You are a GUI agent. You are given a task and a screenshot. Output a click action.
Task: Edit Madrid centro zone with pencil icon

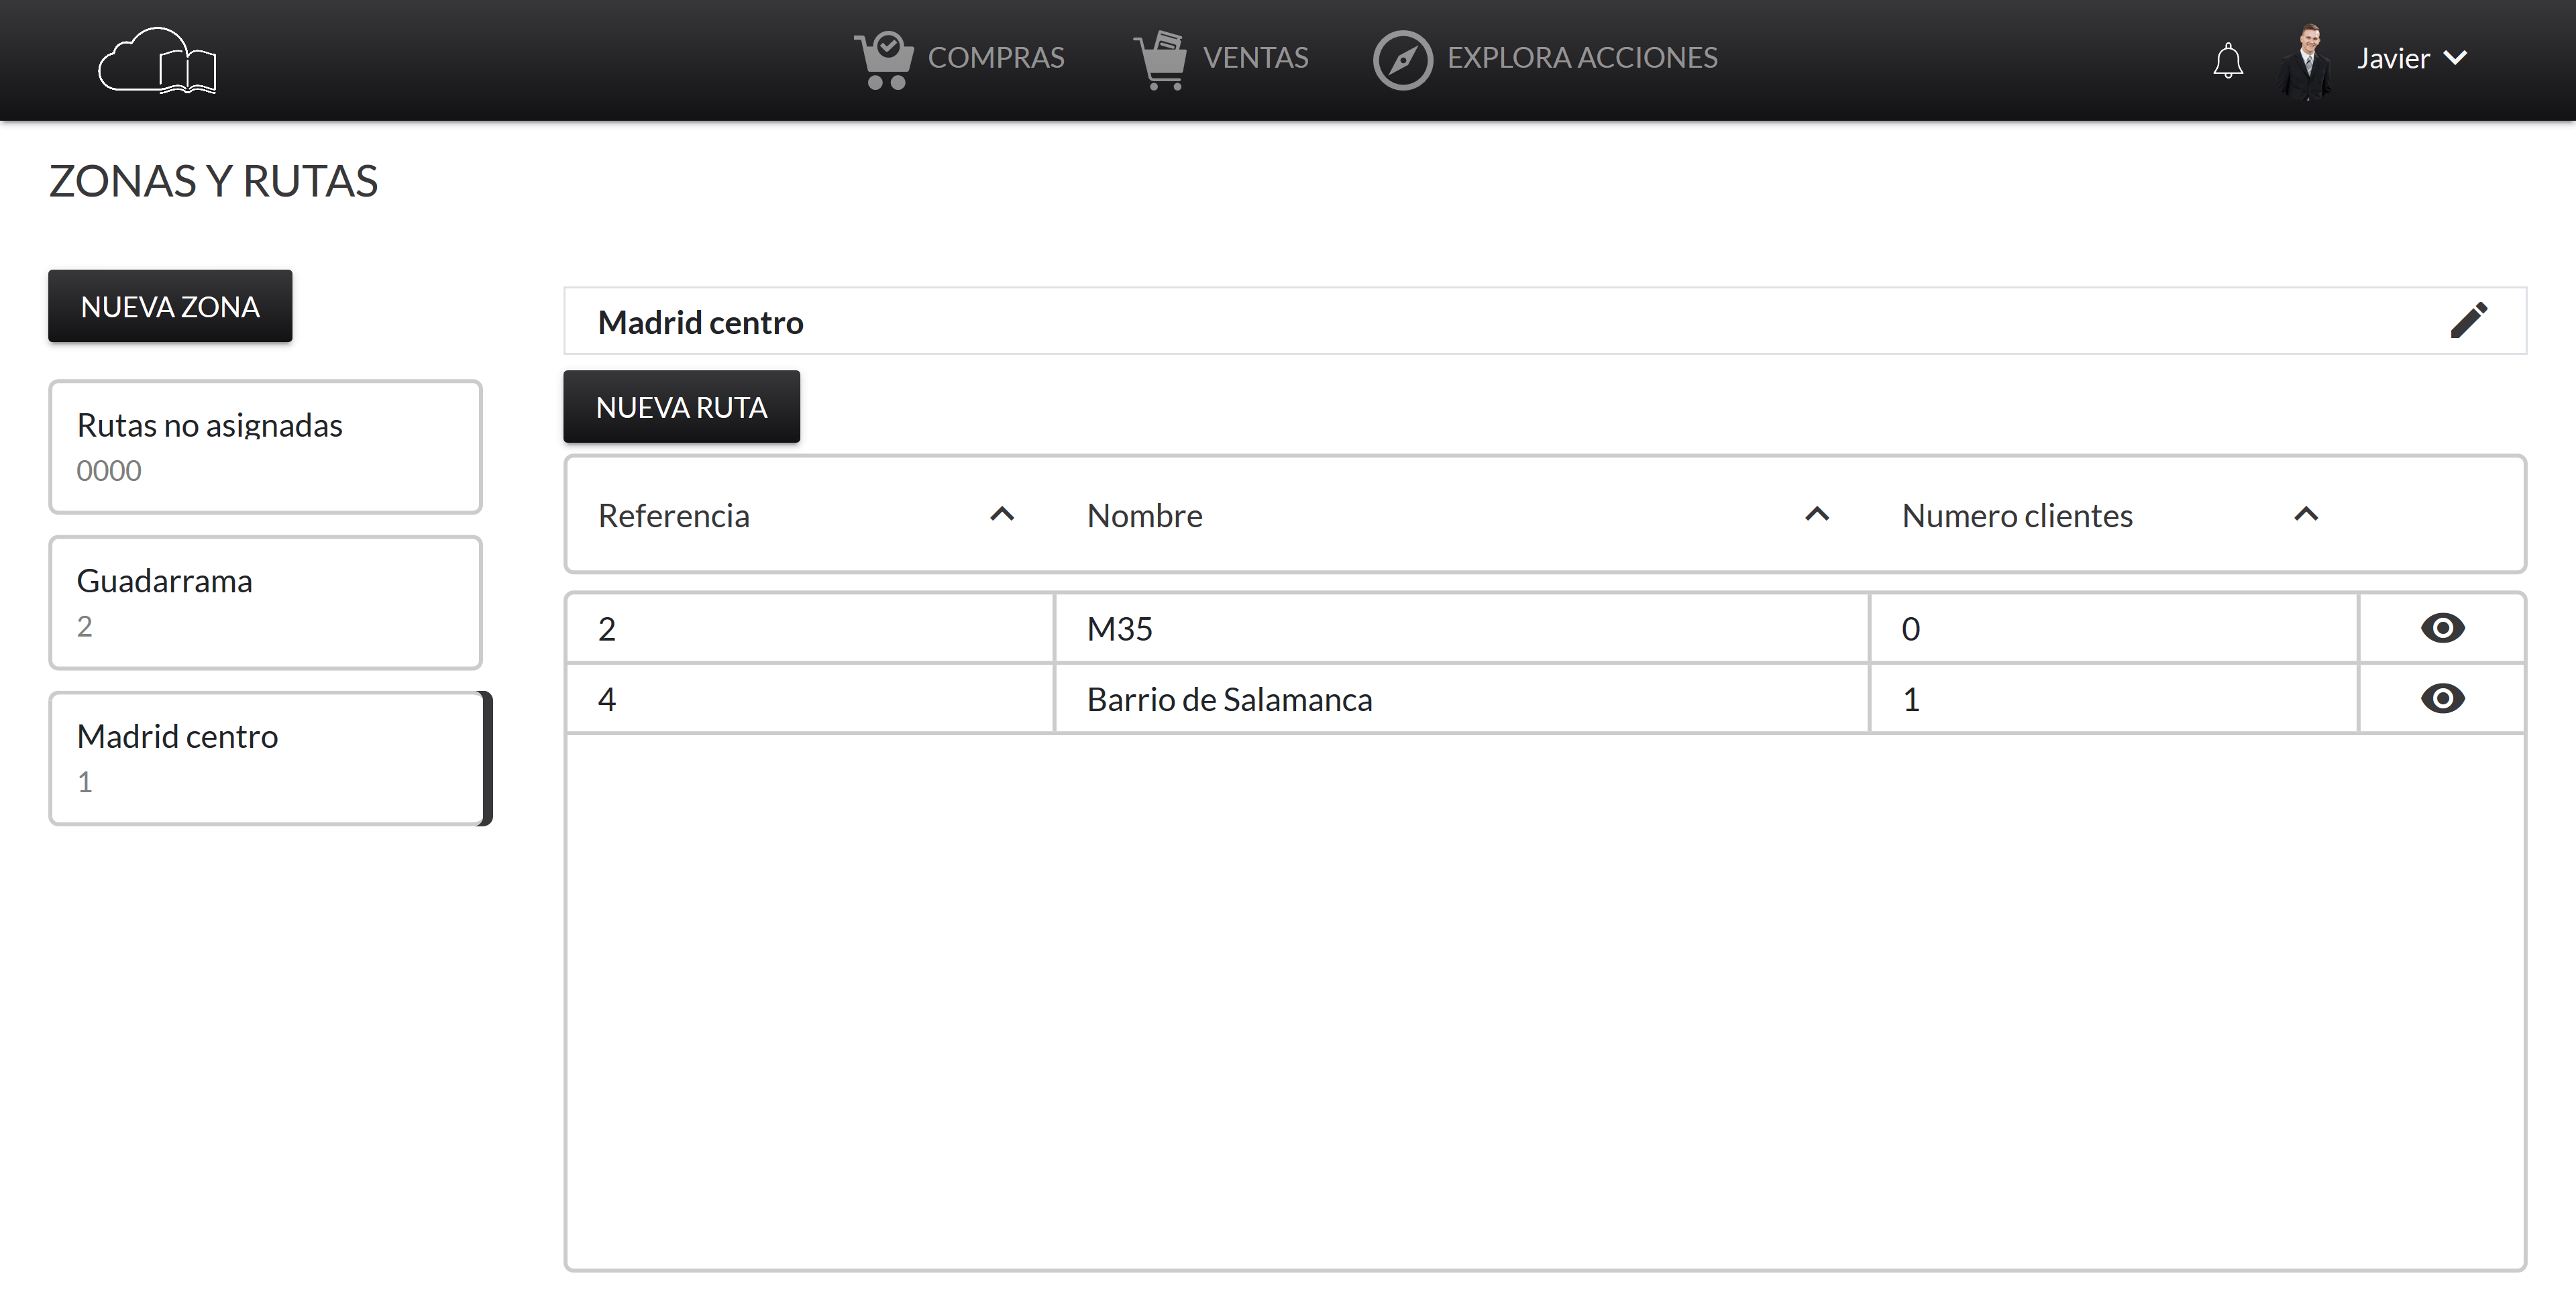click(2468, 321)
